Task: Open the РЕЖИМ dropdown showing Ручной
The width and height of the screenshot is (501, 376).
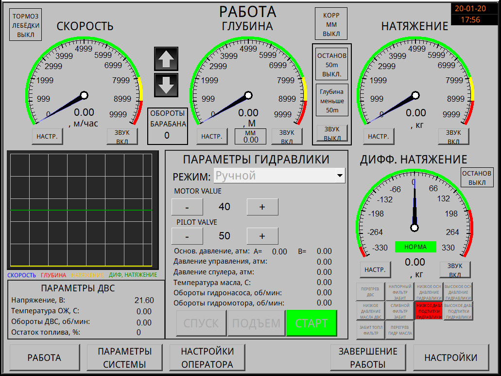Action: click(x=279, y=176)
